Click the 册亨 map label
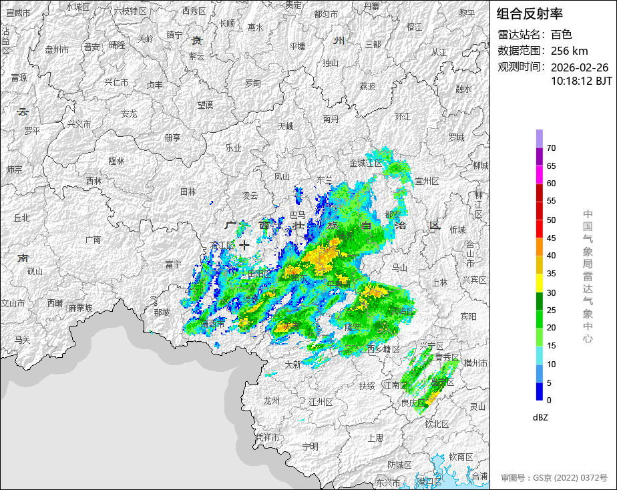 coord(172,138)
